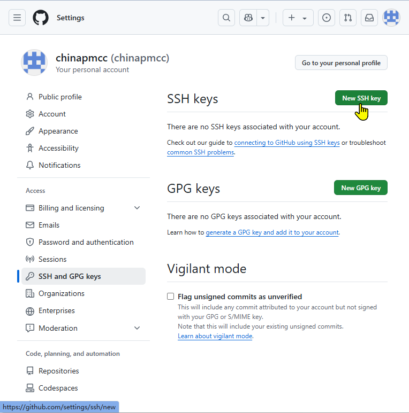
Task: Enable Flag unsigned commits as unverified
Action: coord(171,297)
